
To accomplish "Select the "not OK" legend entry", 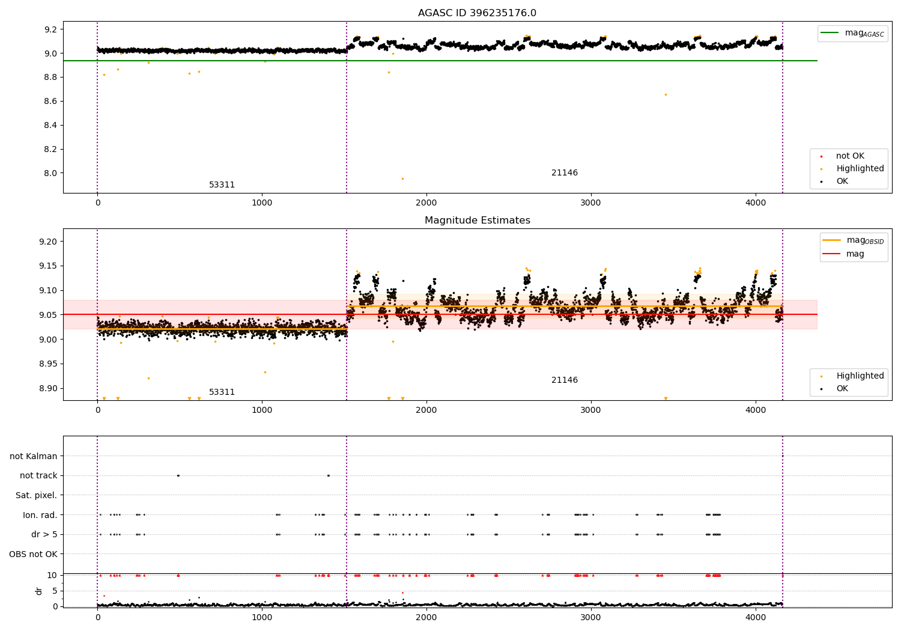I will click(x=850, y=156).
